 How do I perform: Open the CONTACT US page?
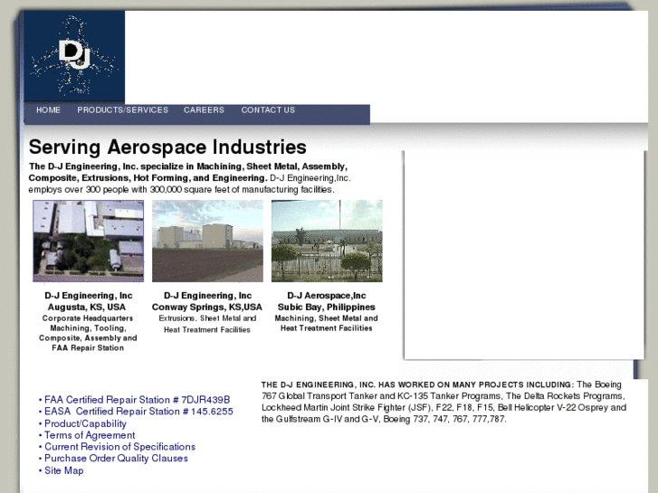coord(268,110)
